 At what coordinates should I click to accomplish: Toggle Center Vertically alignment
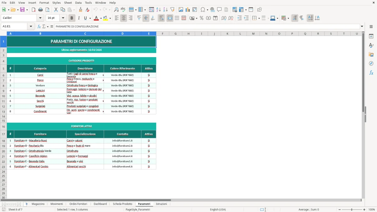(x=146, y=18)
